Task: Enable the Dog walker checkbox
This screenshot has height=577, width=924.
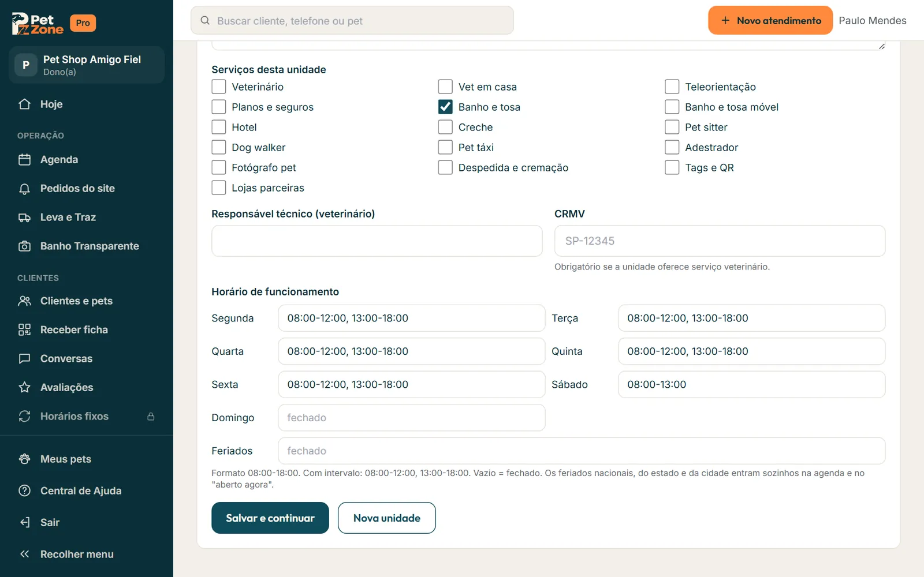Action: 219,147
